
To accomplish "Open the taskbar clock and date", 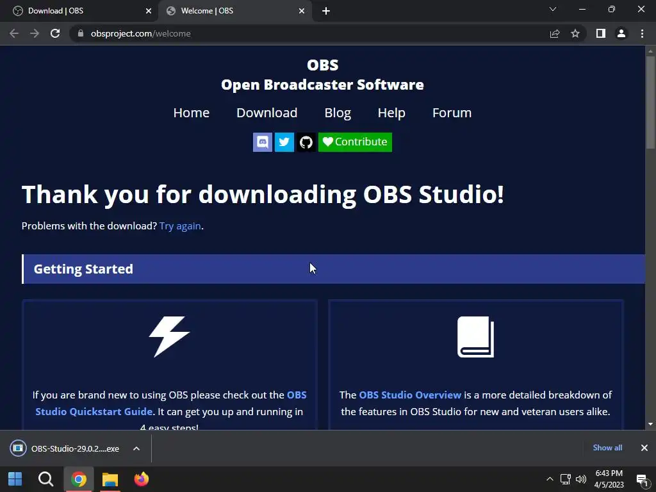I will pyautogui.click(x=609, y=479).
